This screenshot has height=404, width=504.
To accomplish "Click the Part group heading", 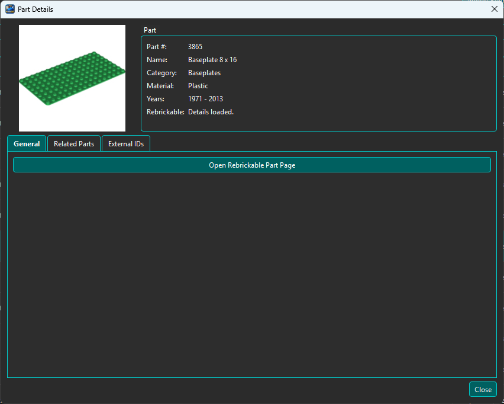I will (150, 30).
